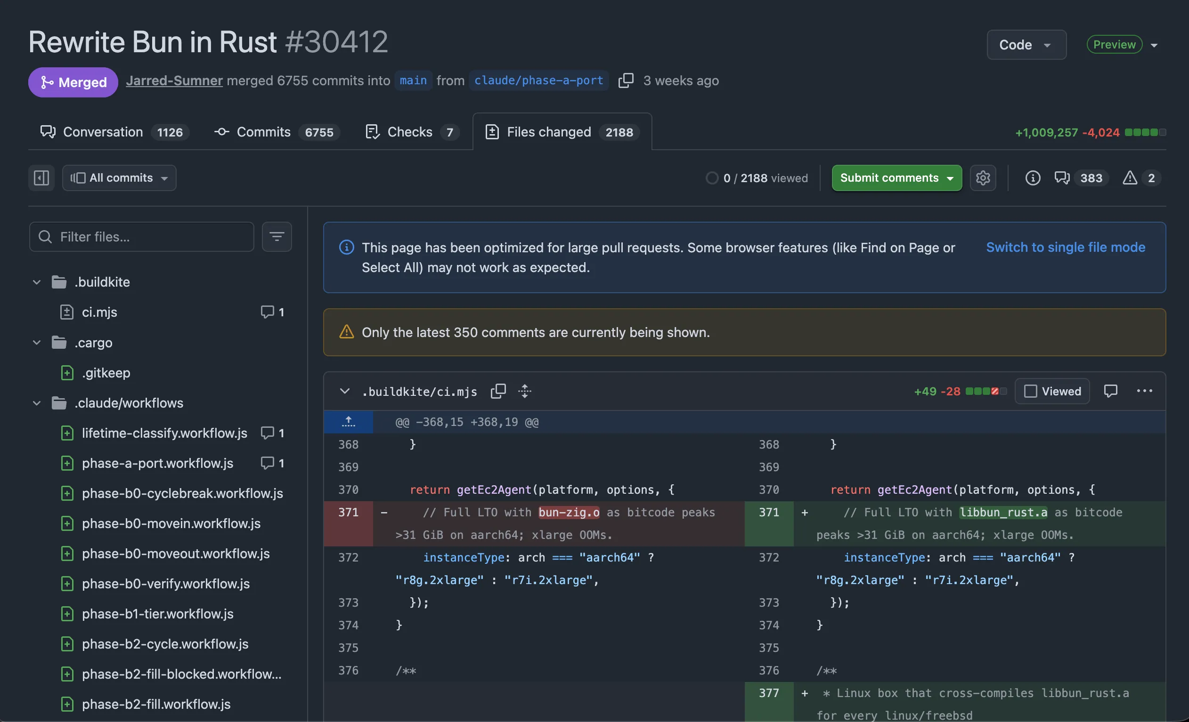Viewport: 1189px width, 722px height.
Task: Collapse the .claude/workflows folder
Action: tap(37, 403)
